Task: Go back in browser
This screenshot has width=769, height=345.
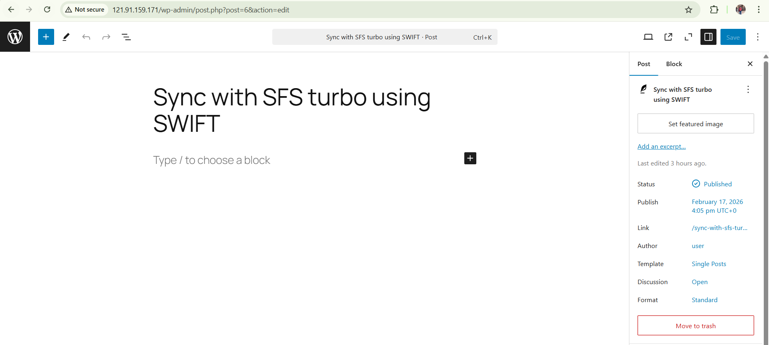Action: tap(11, 10)
